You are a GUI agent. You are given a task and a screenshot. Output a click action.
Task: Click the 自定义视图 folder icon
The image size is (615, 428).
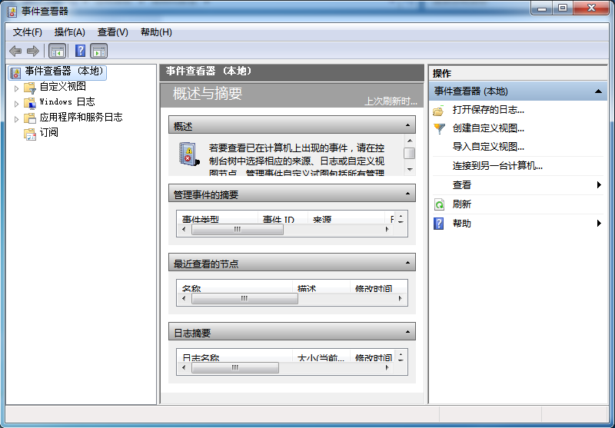[x=30, y=87]
